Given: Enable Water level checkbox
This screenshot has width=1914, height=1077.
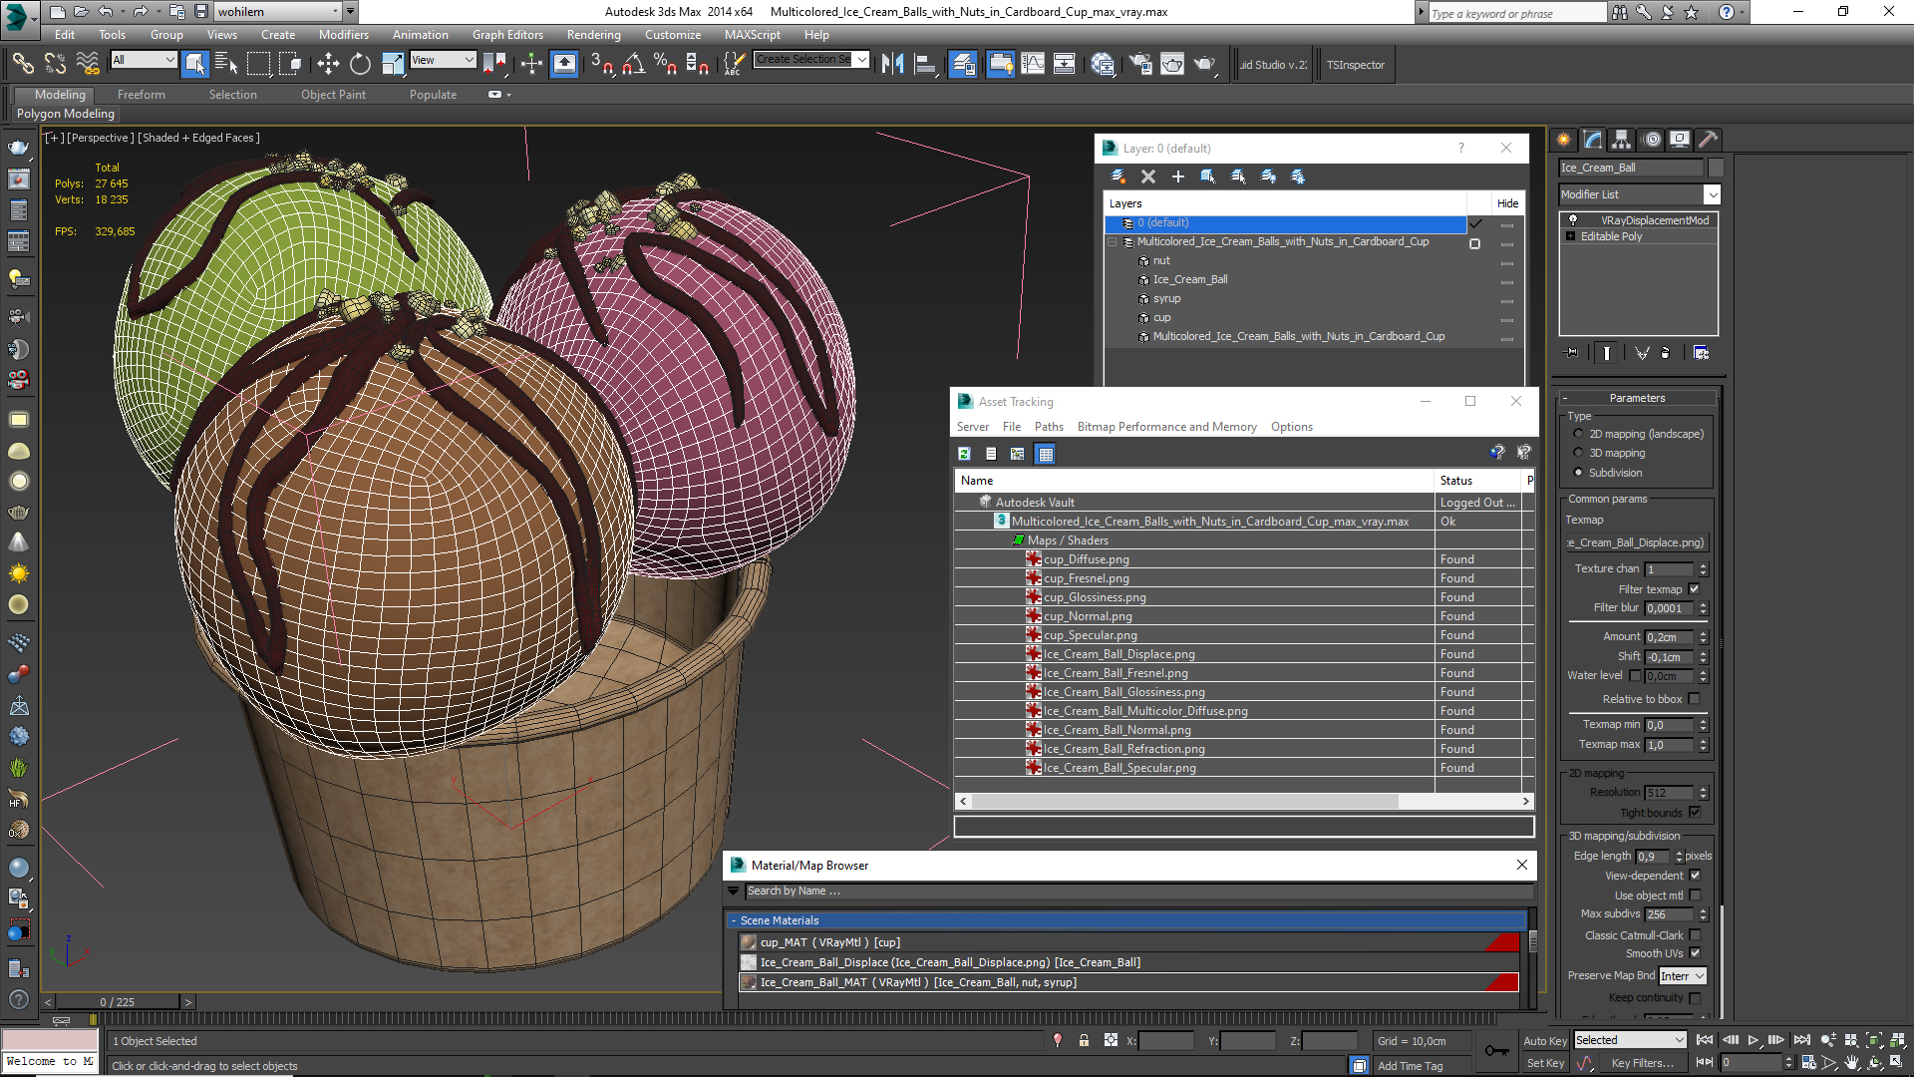Looking at the screenshot, I should (1635, 675).
